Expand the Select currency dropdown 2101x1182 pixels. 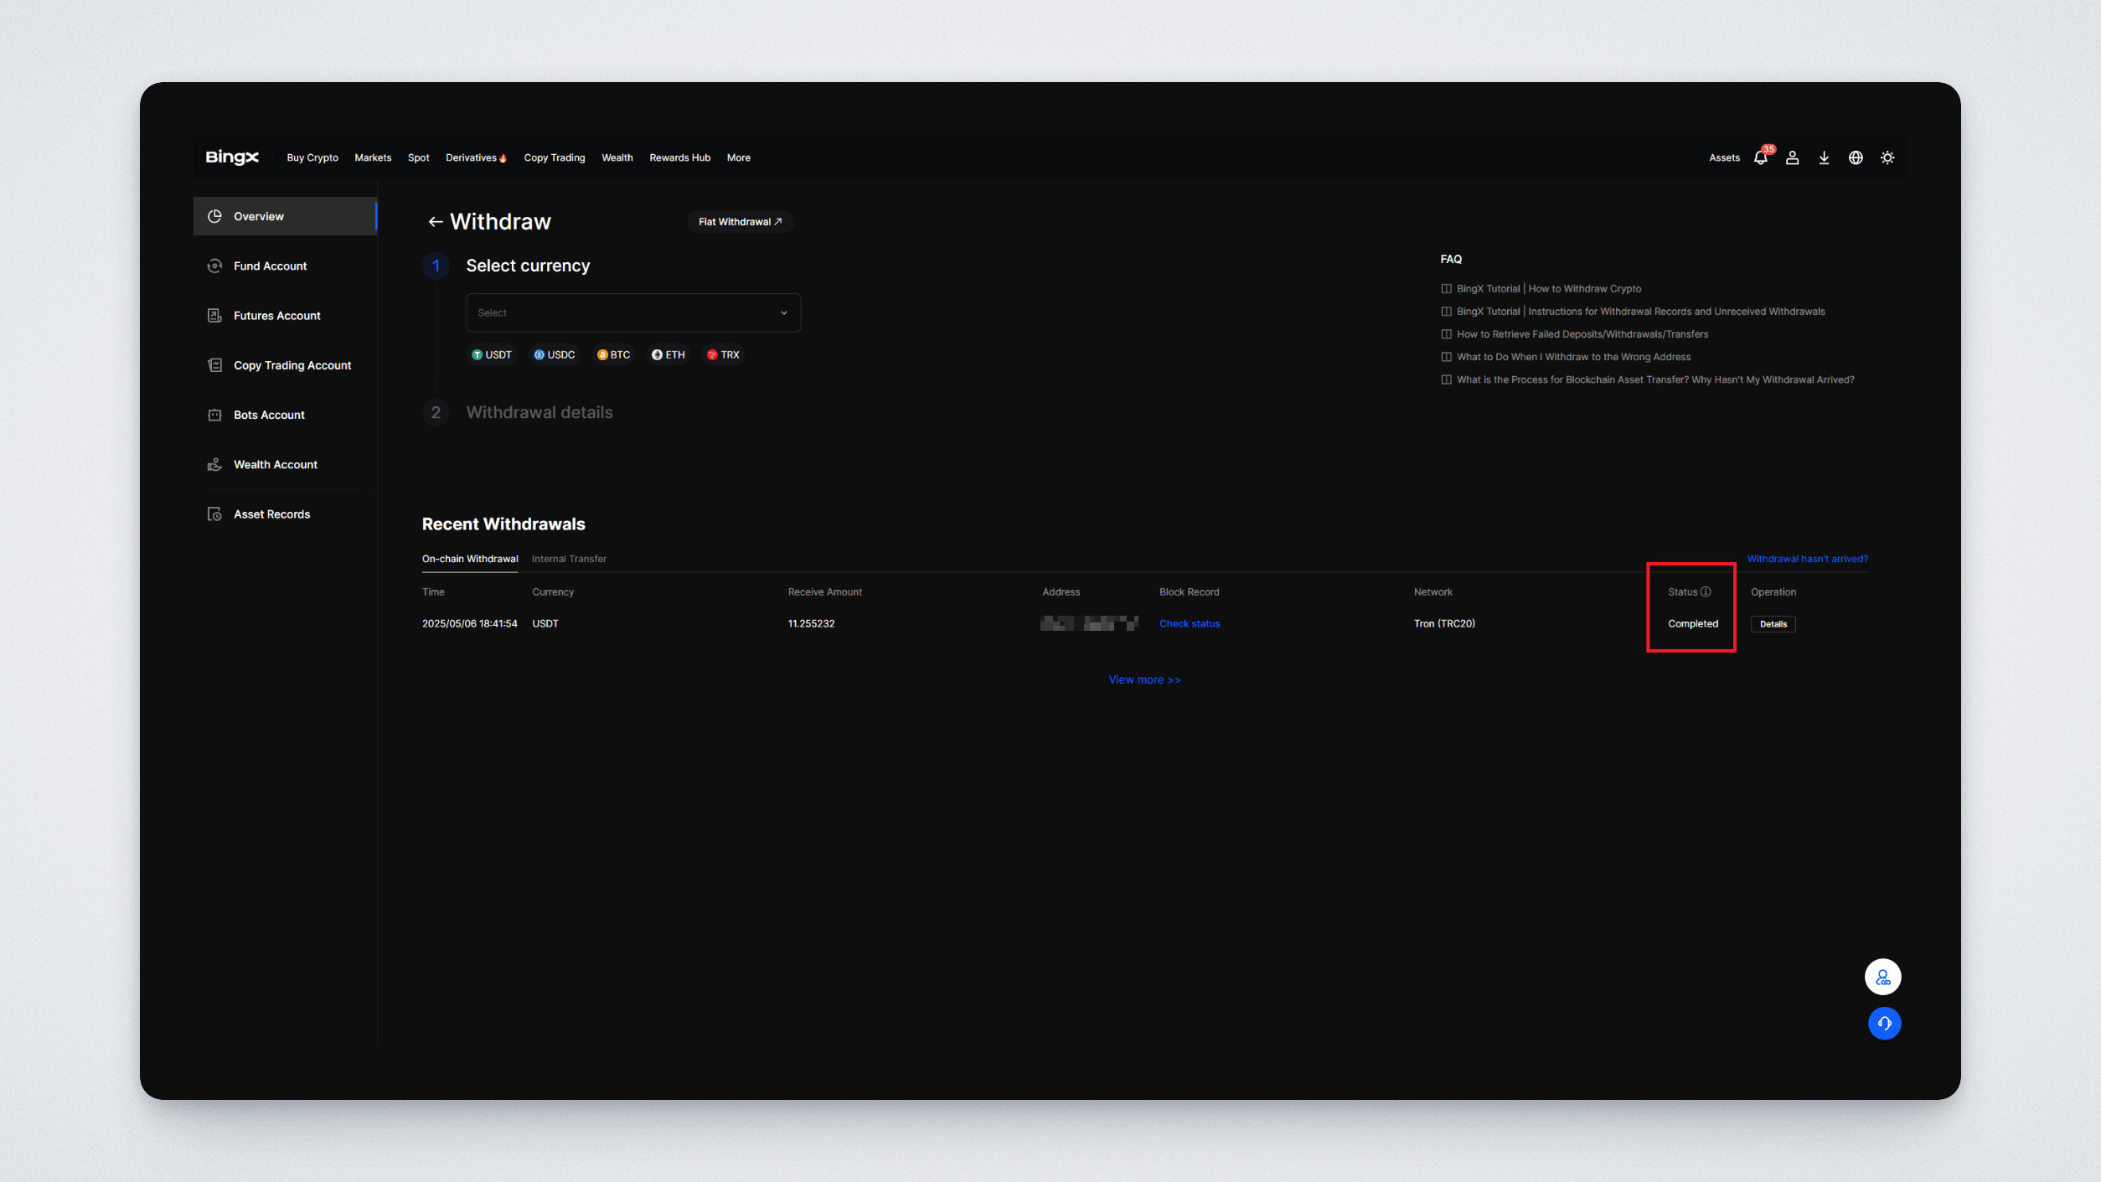point(632,312)
